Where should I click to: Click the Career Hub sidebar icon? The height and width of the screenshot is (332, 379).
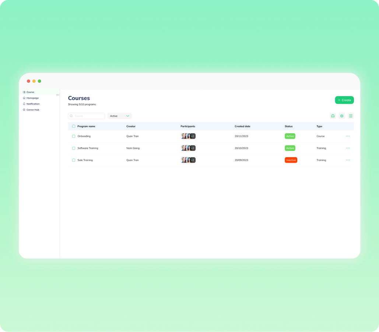[x=24, y=110]
